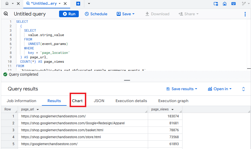Open the magic wand tool menu
This screenshot has width=251, height=149.
[x=244, y=4]
